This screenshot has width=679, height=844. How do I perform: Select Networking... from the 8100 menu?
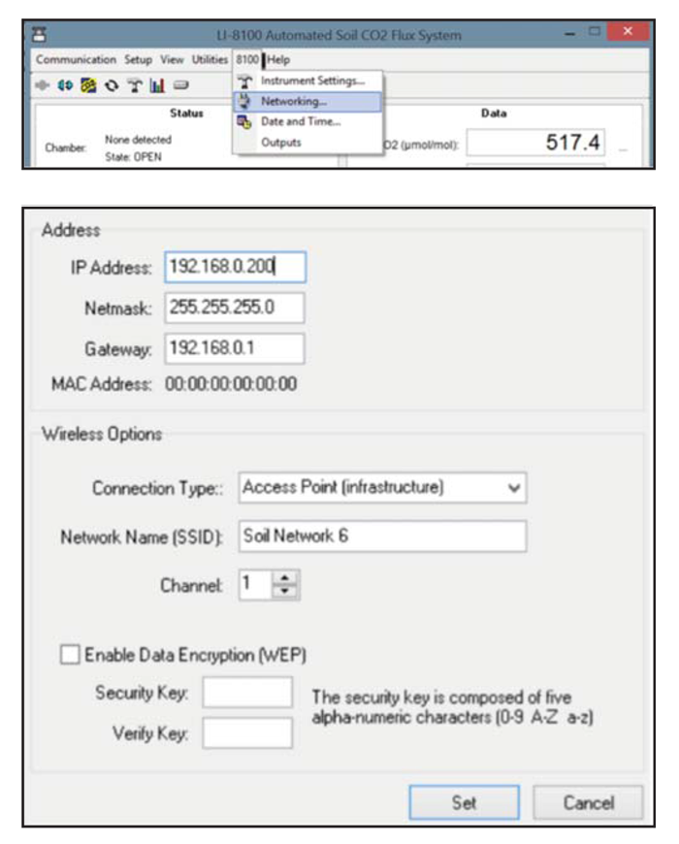pos(293,101)
